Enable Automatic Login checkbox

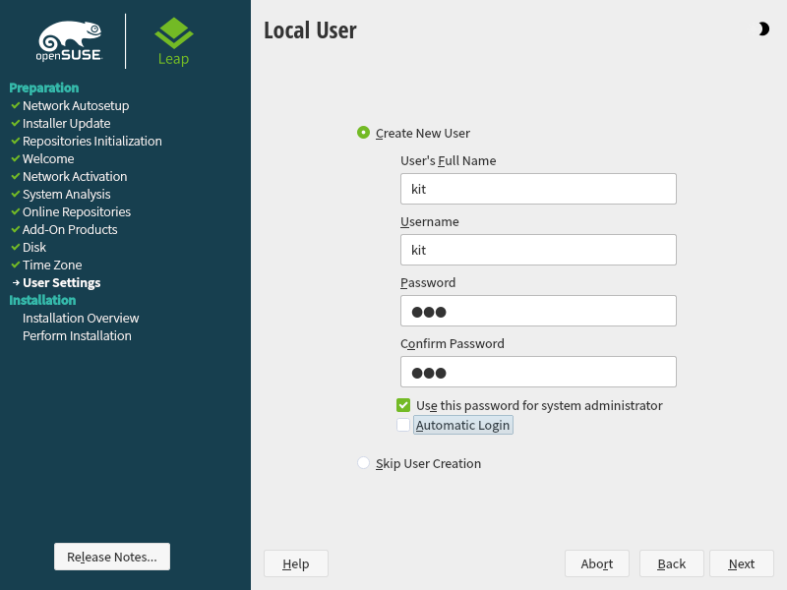click(403, 425)
